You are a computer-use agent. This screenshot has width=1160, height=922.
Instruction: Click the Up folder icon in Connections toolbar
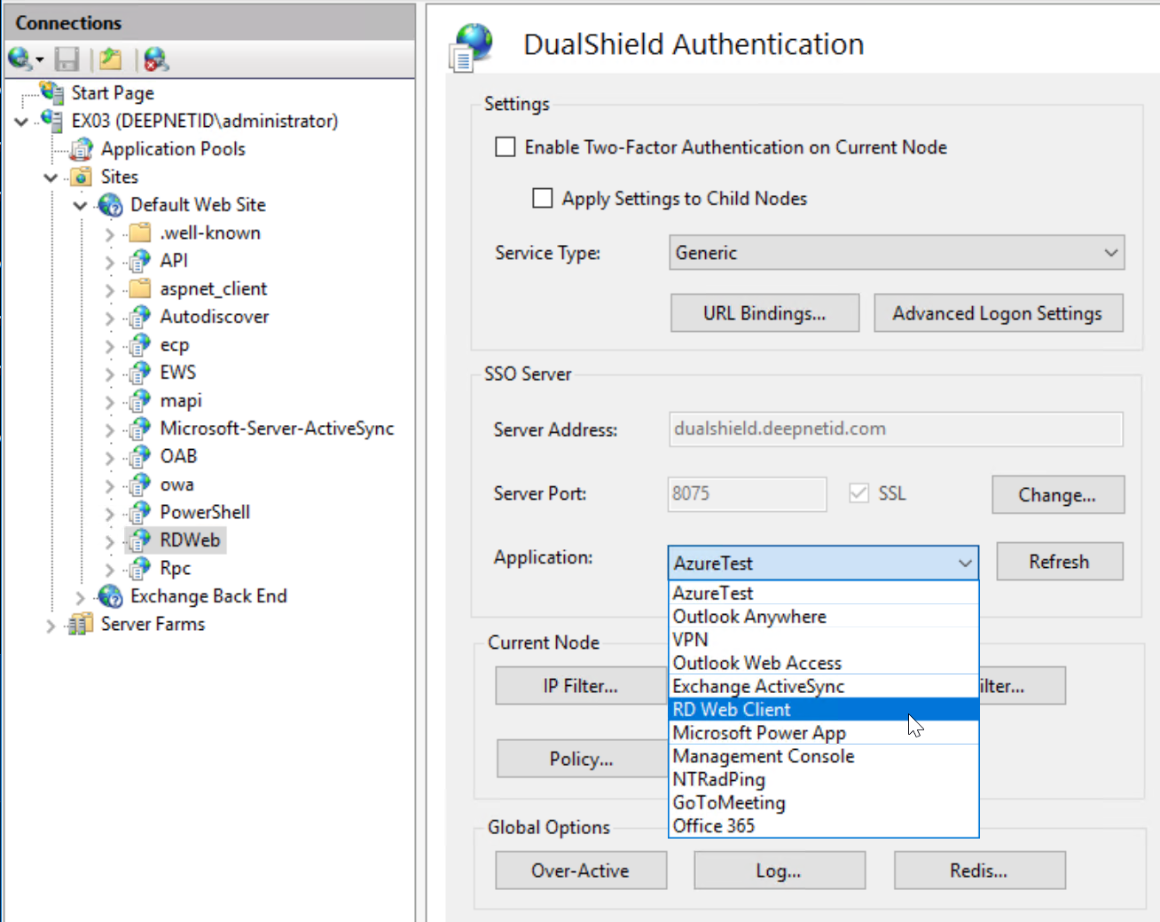(111, 59)
